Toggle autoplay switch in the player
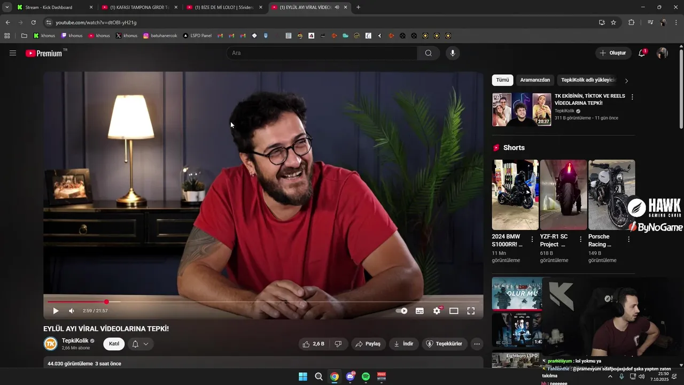The width and height of the screenshot is (684, 385). pyautogui.click(x=401, y=311)
